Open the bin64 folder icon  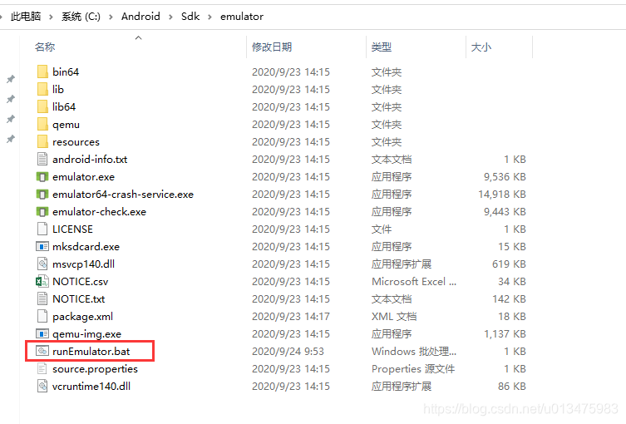[42, 71]
